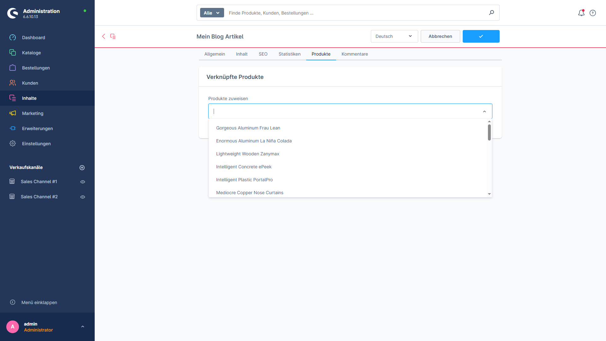The width and height of the screenshot is (606, 341).
Task: Go back with the red chevron arrow
Action: [104, 36]
